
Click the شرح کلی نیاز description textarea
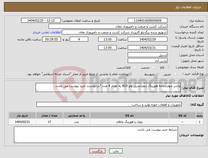point(108,87)
